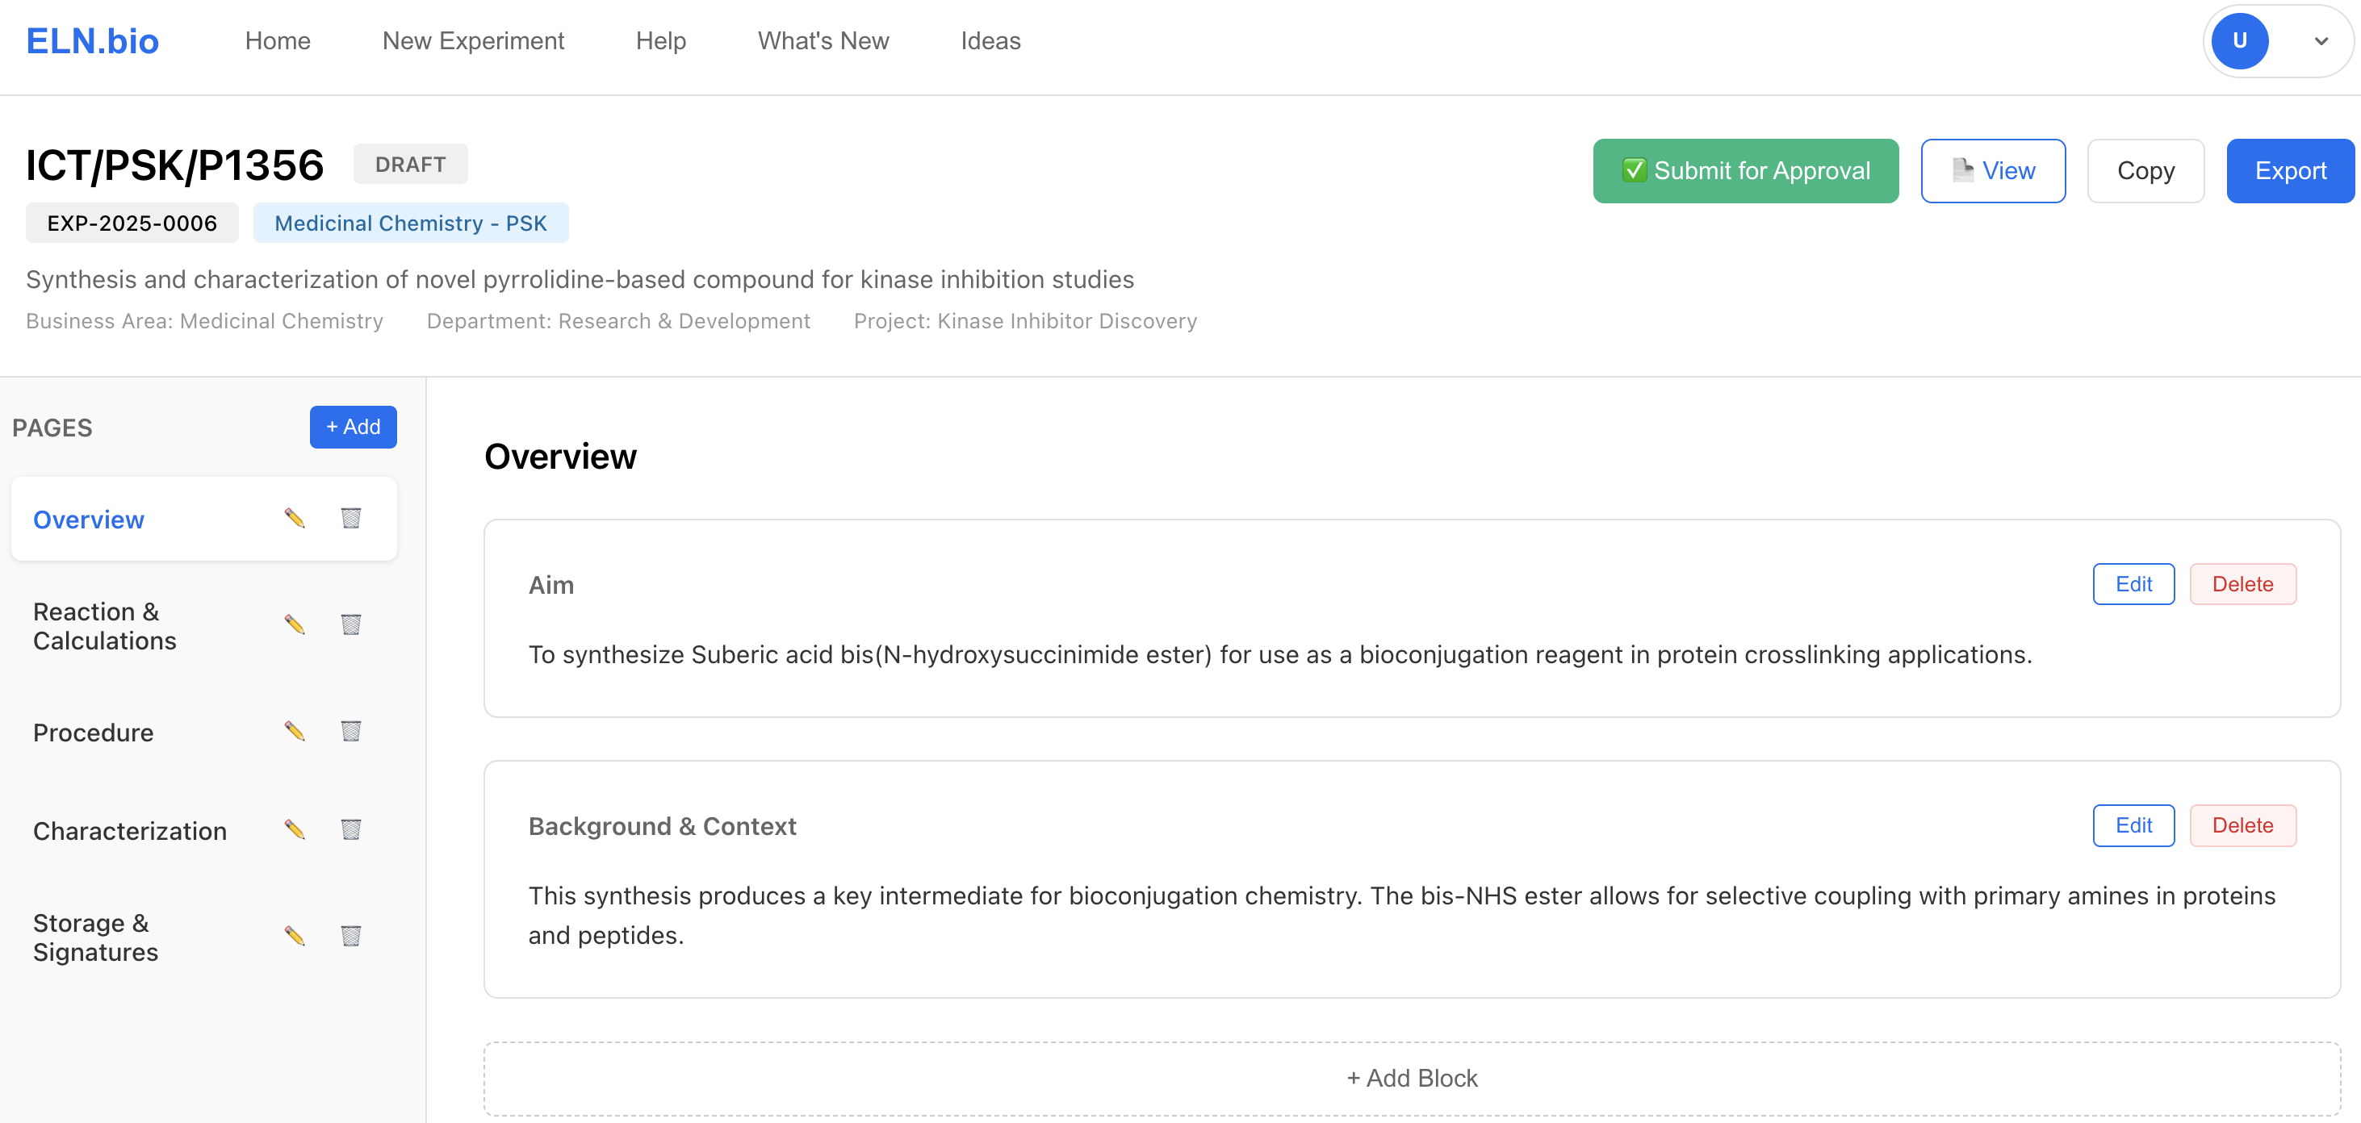2361x1123 pixels.
Task: Click the pencil icon for Overview page
Action: coord(294,519)
